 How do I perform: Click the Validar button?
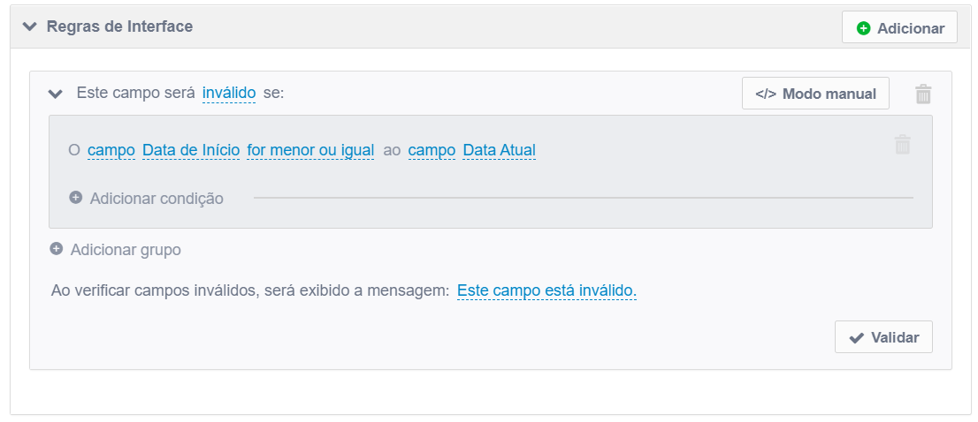click(883, 337)
